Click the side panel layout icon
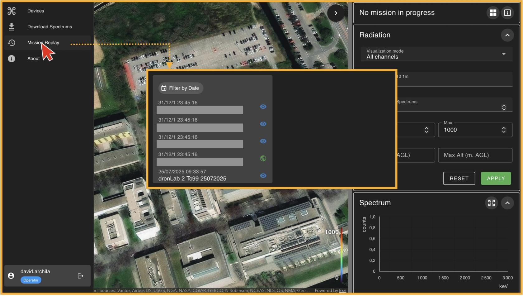 click(x=507, y=13)
